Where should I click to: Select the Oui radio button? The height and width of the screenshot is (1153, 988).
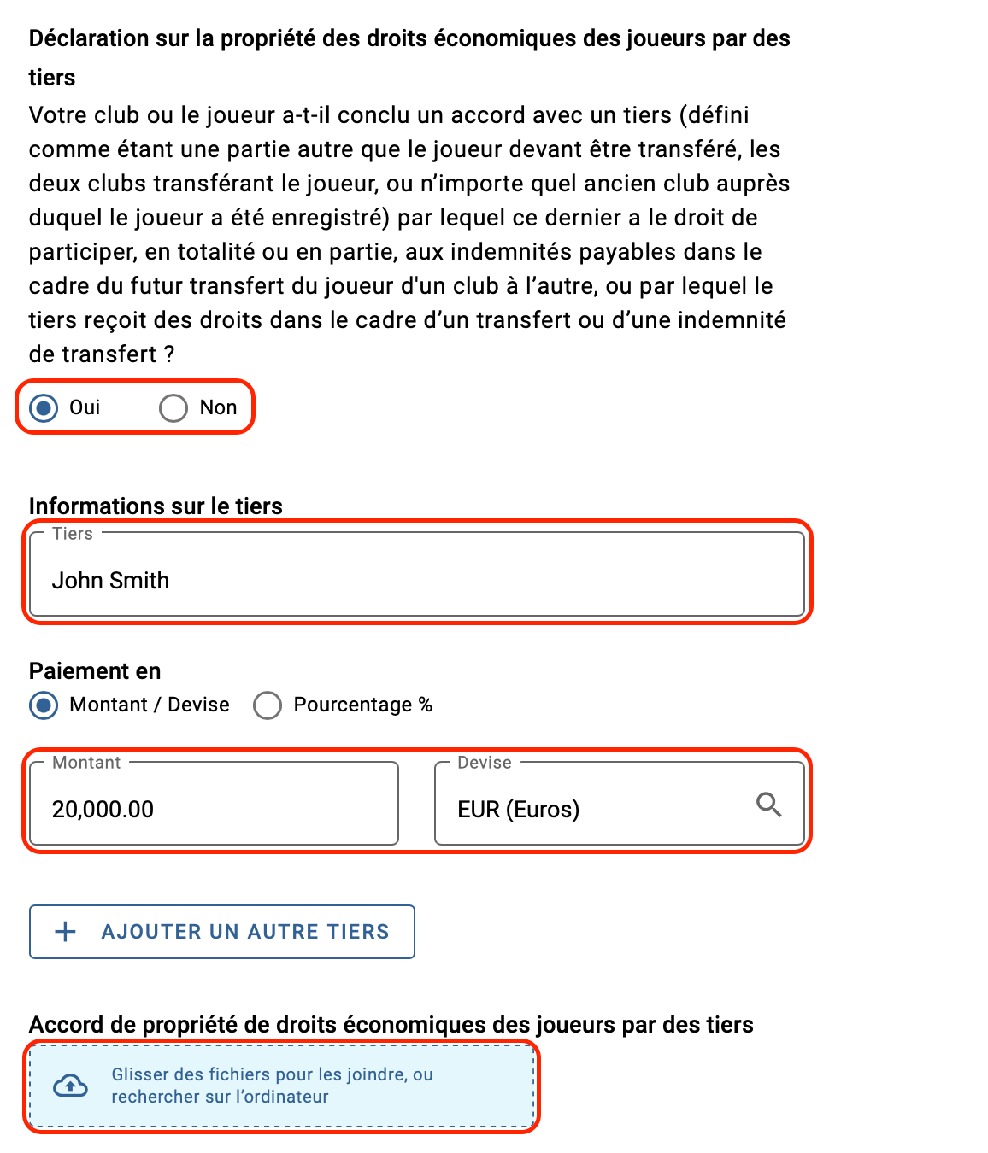click(x=44, y=407)
